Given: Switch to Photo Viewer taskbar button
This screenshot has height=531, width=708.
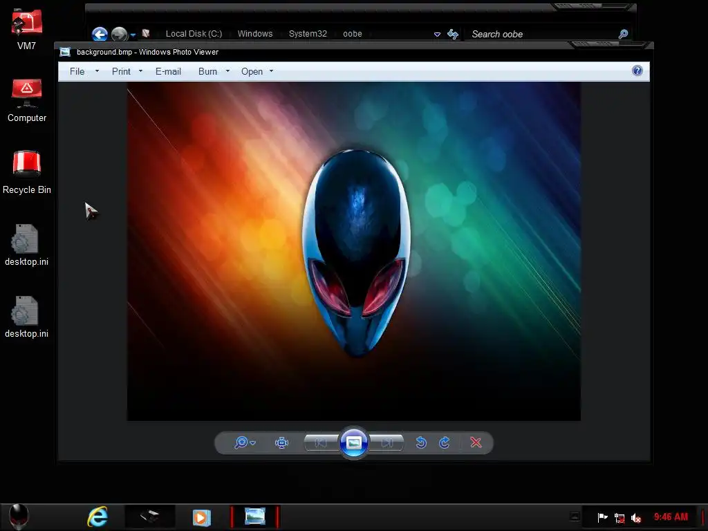Looking at the screenshot, I should click(255, 516).
